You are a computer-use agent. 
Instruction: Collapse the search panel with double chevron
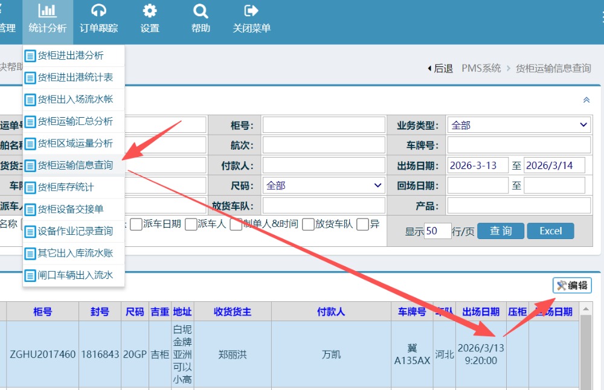pos(586,100)
